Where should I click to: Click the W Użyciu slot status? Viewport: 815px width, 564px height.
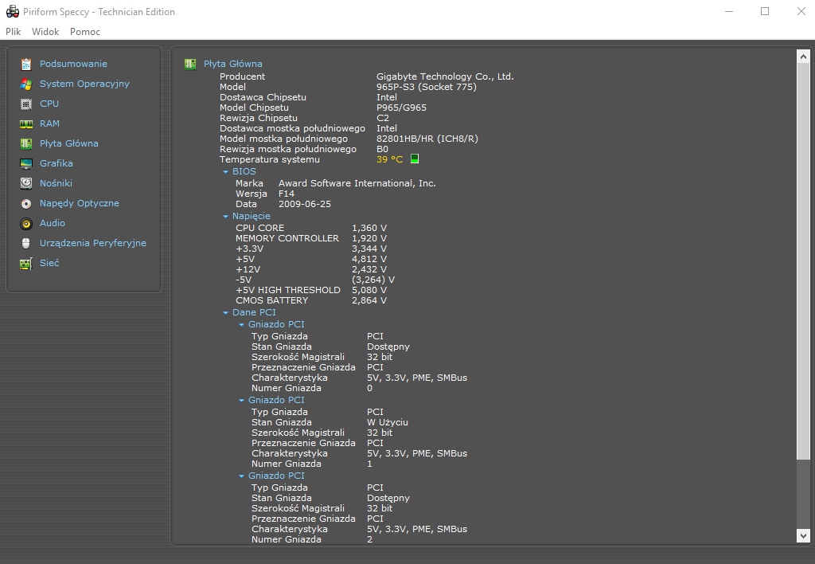coord(388,422)
